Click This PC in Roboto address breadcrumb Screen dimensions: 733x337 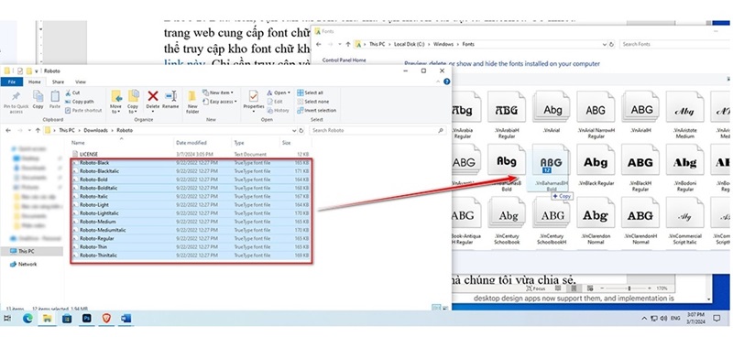67,130
